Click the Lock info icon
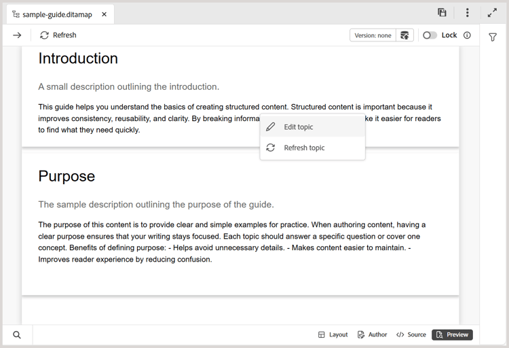The height and width of the screenshot is (348, 509). pos(467,35)
